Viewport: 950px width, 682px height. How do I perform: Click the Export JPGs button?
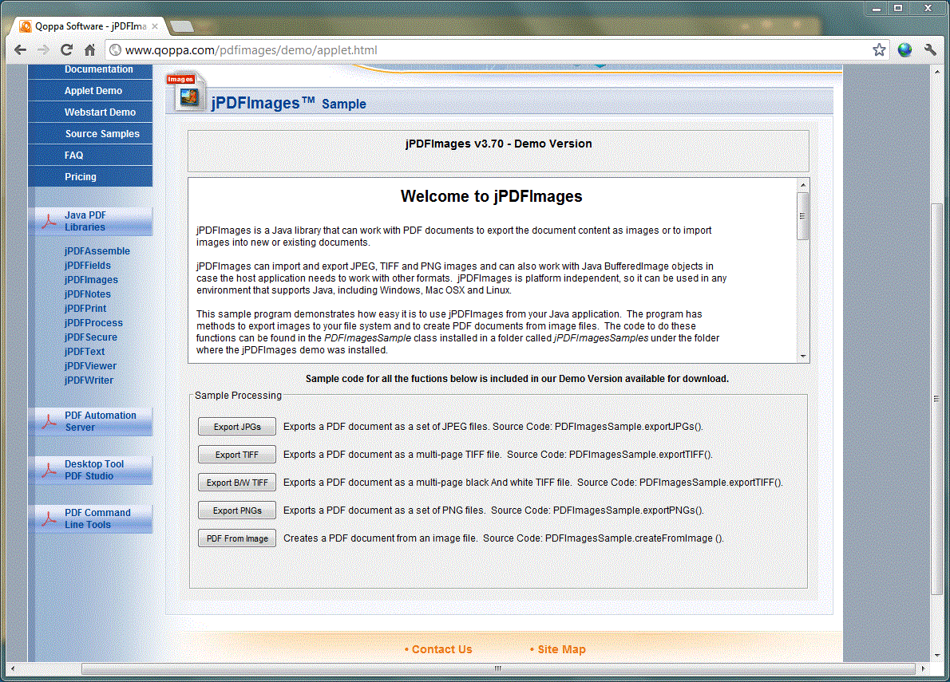click(237, 427)
